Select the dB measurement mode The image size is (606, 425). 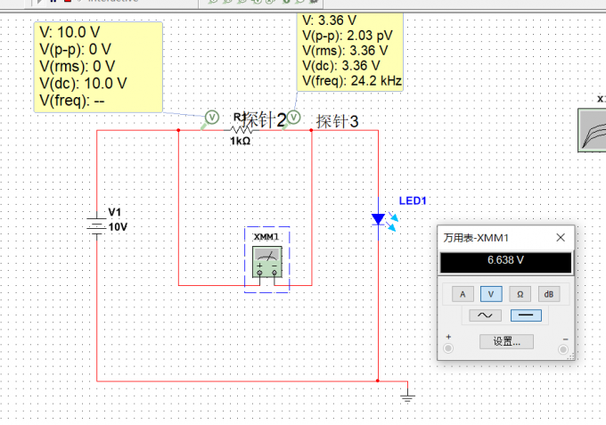click(548, 294)
